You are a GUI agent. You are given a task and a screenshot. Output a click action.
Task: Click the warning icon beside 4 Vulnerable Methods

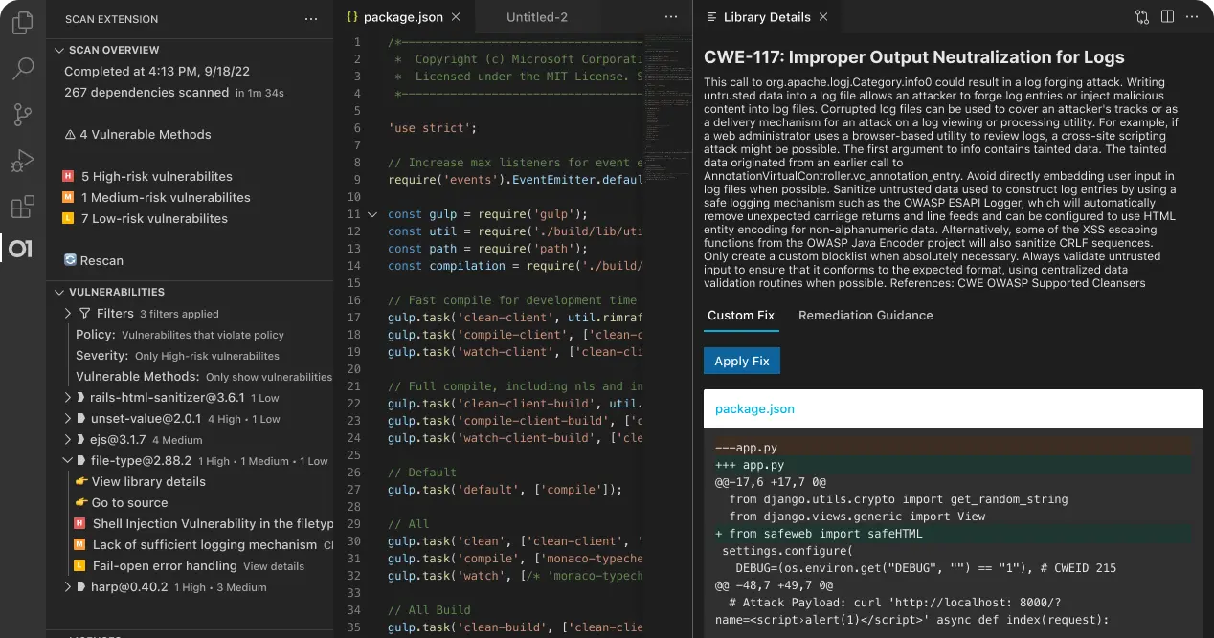[70, 135]
